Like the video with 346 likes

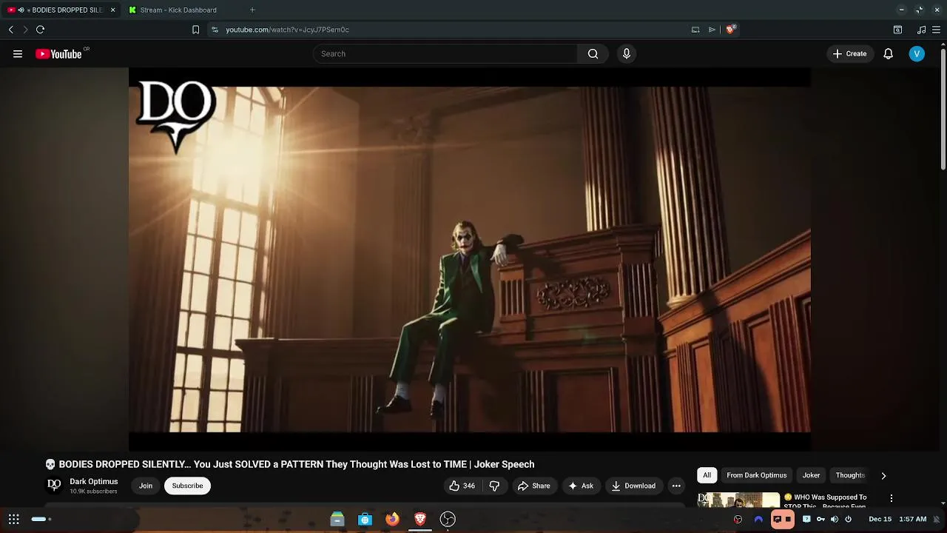(462, 486)
